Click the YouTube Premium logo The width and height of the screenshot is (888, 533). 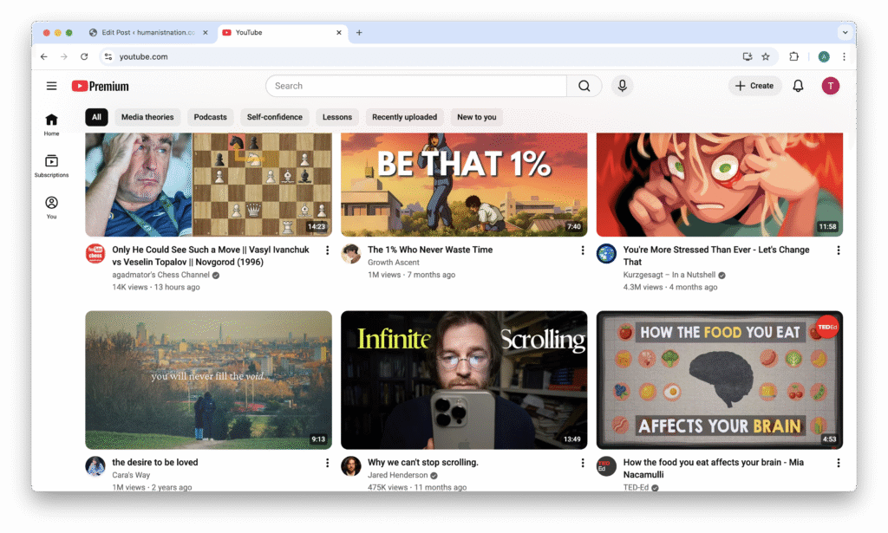pyautogui.click(x=101, y=86)
